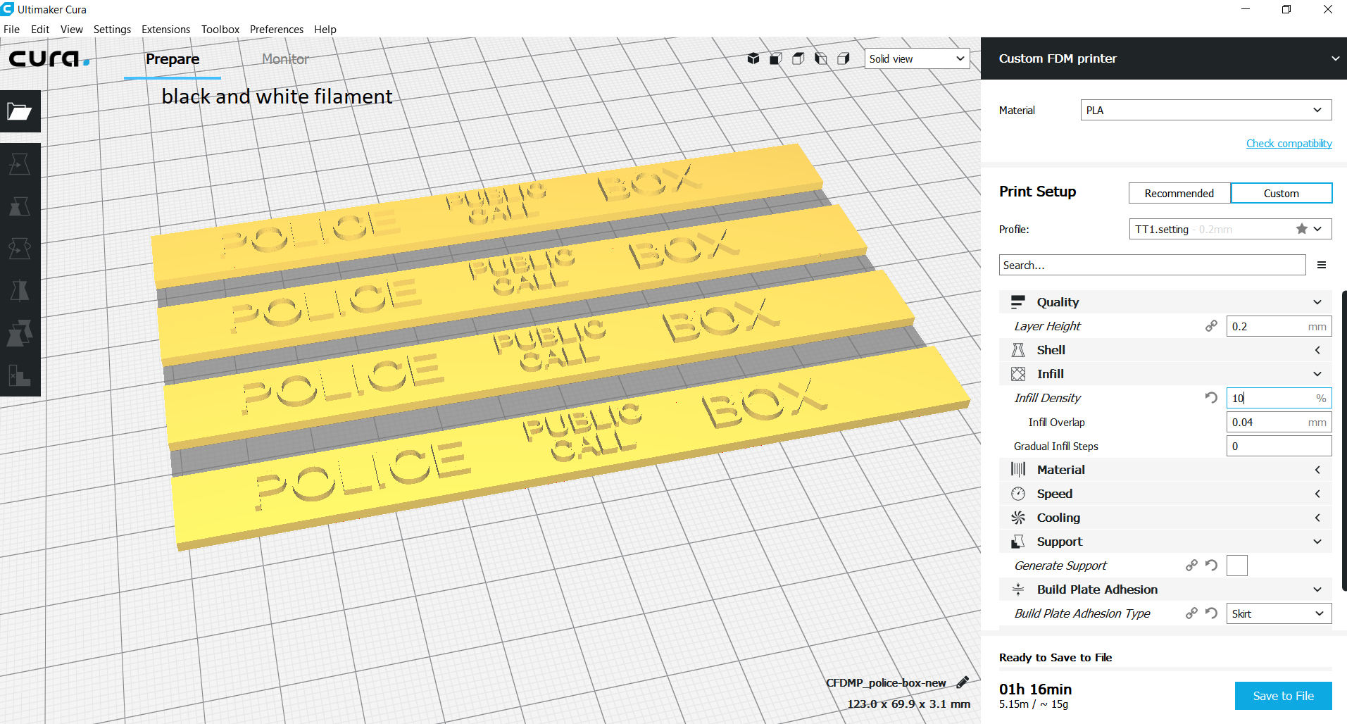Open the Check compatibility link

point(1289,144)
